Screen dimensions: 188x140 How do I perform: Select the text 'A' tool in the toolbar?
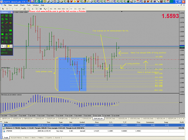(x=32, y=9)
